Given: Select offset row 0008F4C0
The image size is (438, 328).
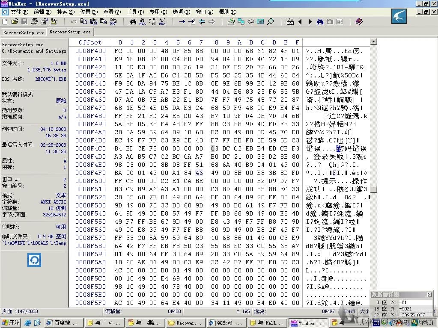Looking at the screenshot, I should [x=90, y=148].
